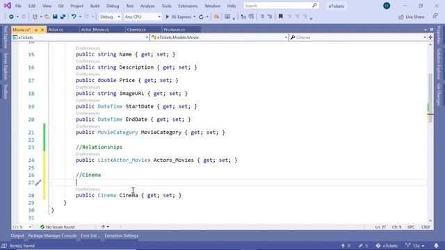Click the No issues found indicator
Image resolution: width=445 pixels, height=250 pixels.
[x=57, y=227]
